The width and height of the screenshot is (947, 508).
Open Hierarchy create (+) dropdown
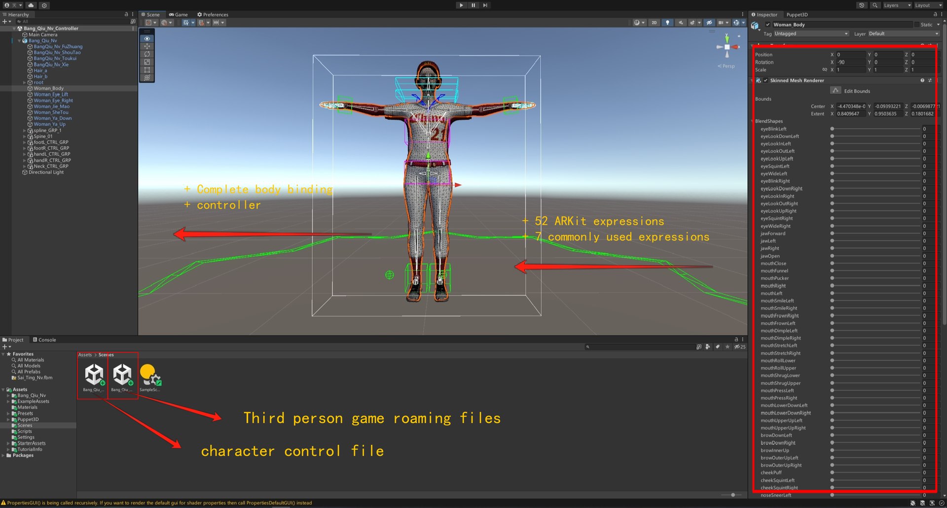tap(6, 22)
